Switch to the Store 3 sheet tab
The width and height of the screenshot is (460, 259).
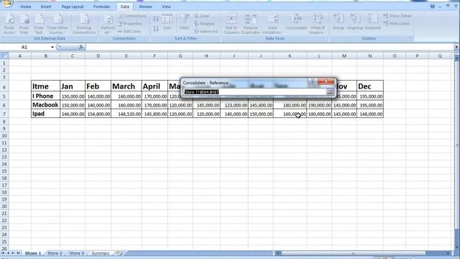[x=77, y=253]
